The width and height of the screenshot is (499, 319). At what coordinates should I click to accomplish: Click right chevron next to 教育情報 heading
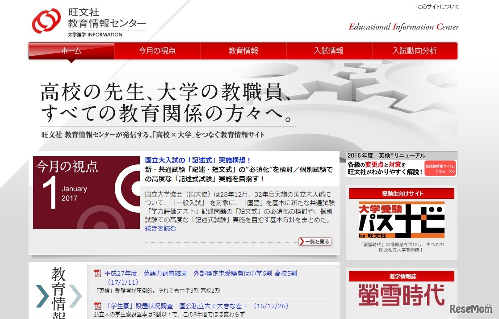75,296
